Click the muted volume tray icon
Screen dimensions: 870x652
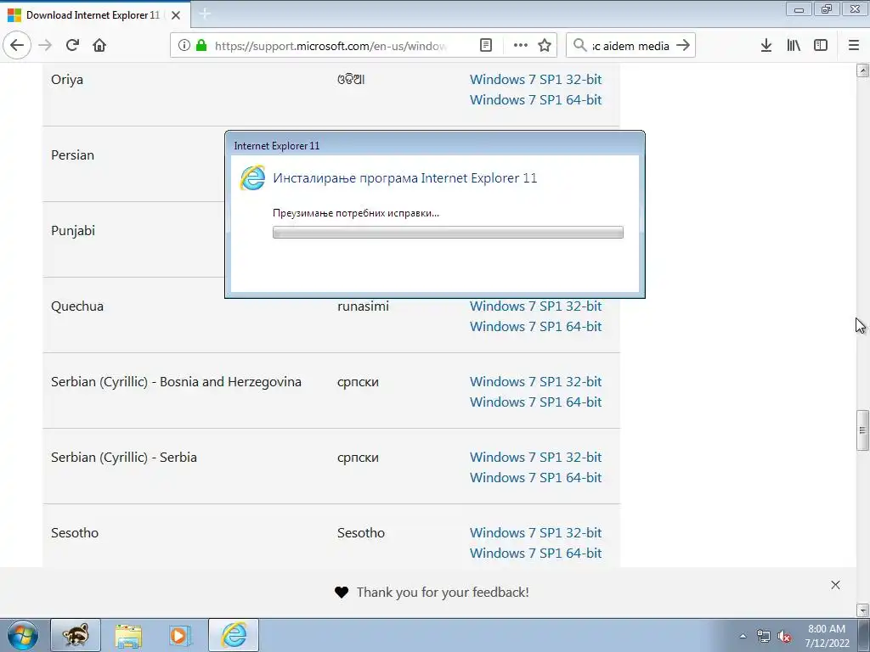784,636
